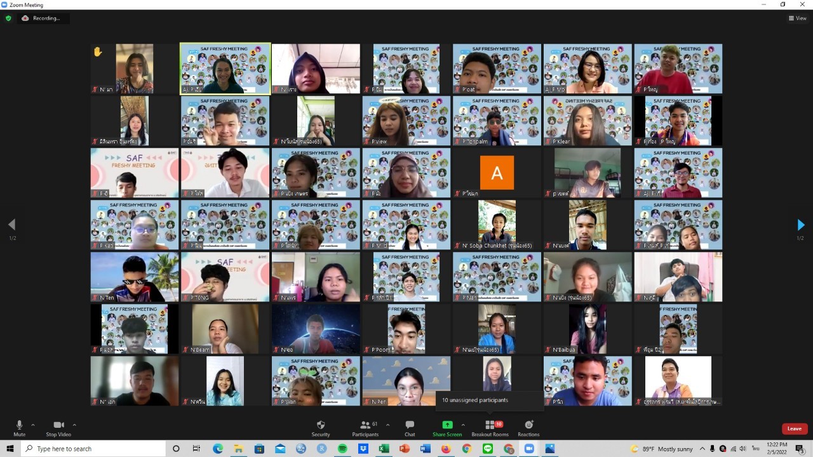The width and height of the screenshot is (813, 457).
Task: Open Spotify from the Windows taskbar
Action: point(342,449)
